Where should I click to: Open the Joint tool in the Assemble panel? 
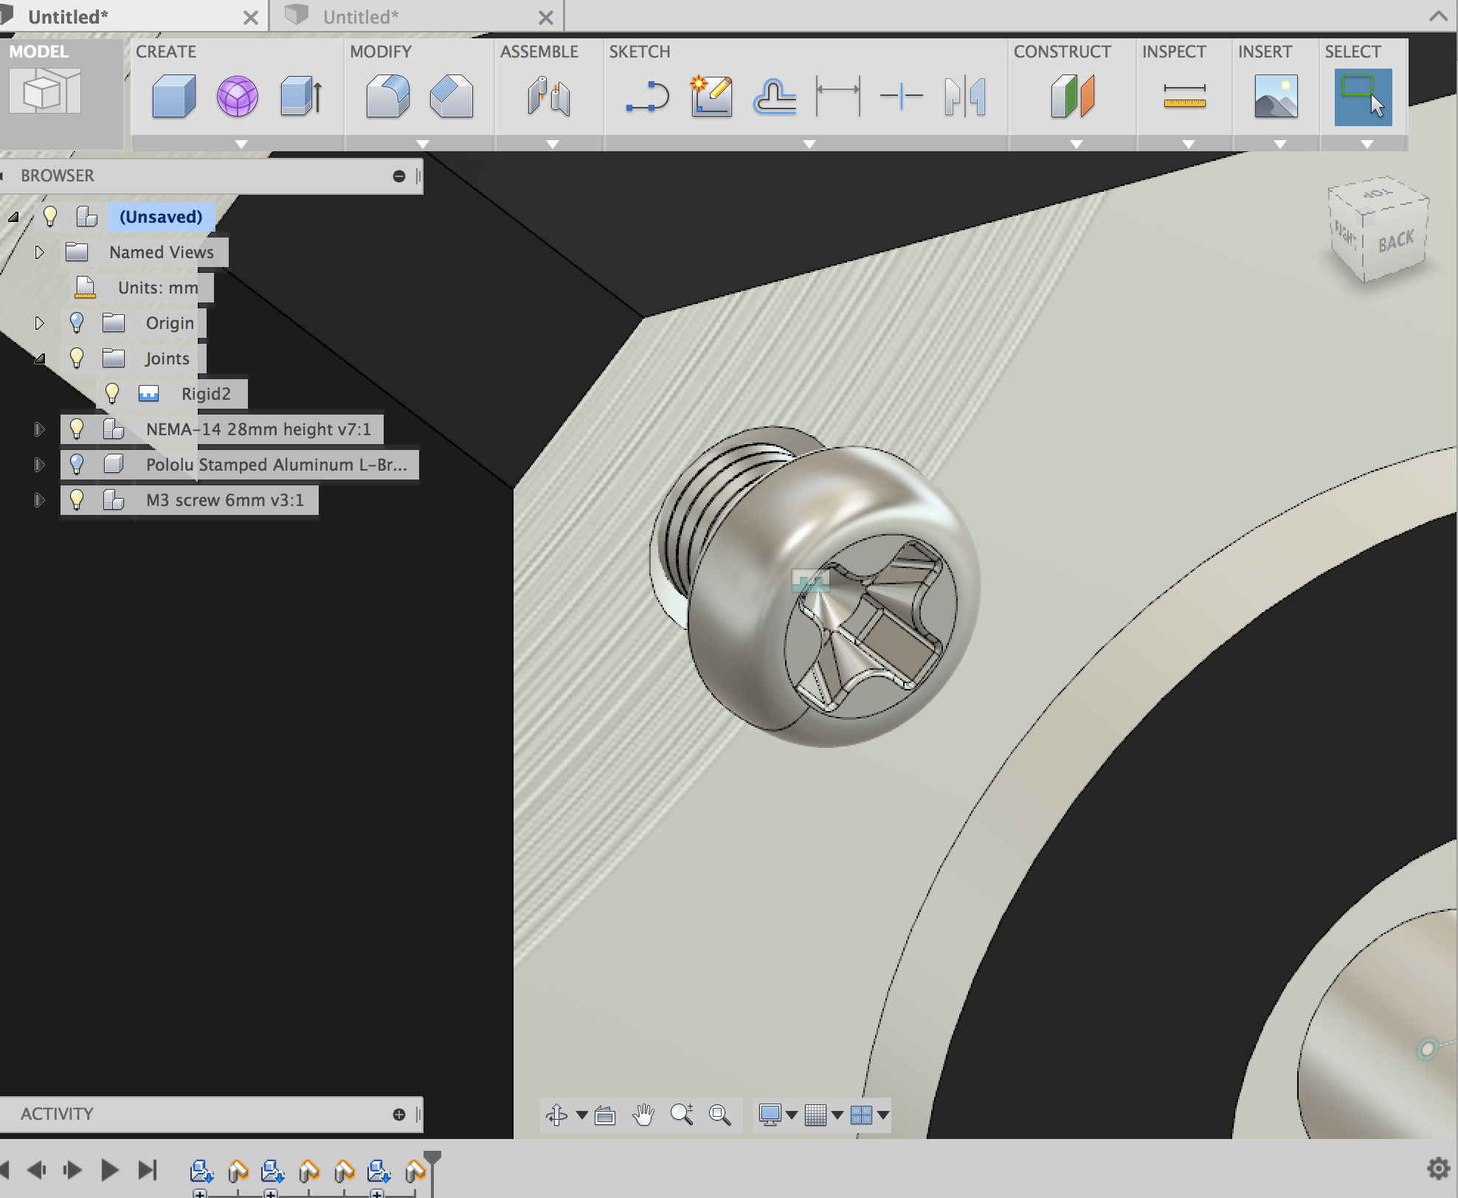549,96
